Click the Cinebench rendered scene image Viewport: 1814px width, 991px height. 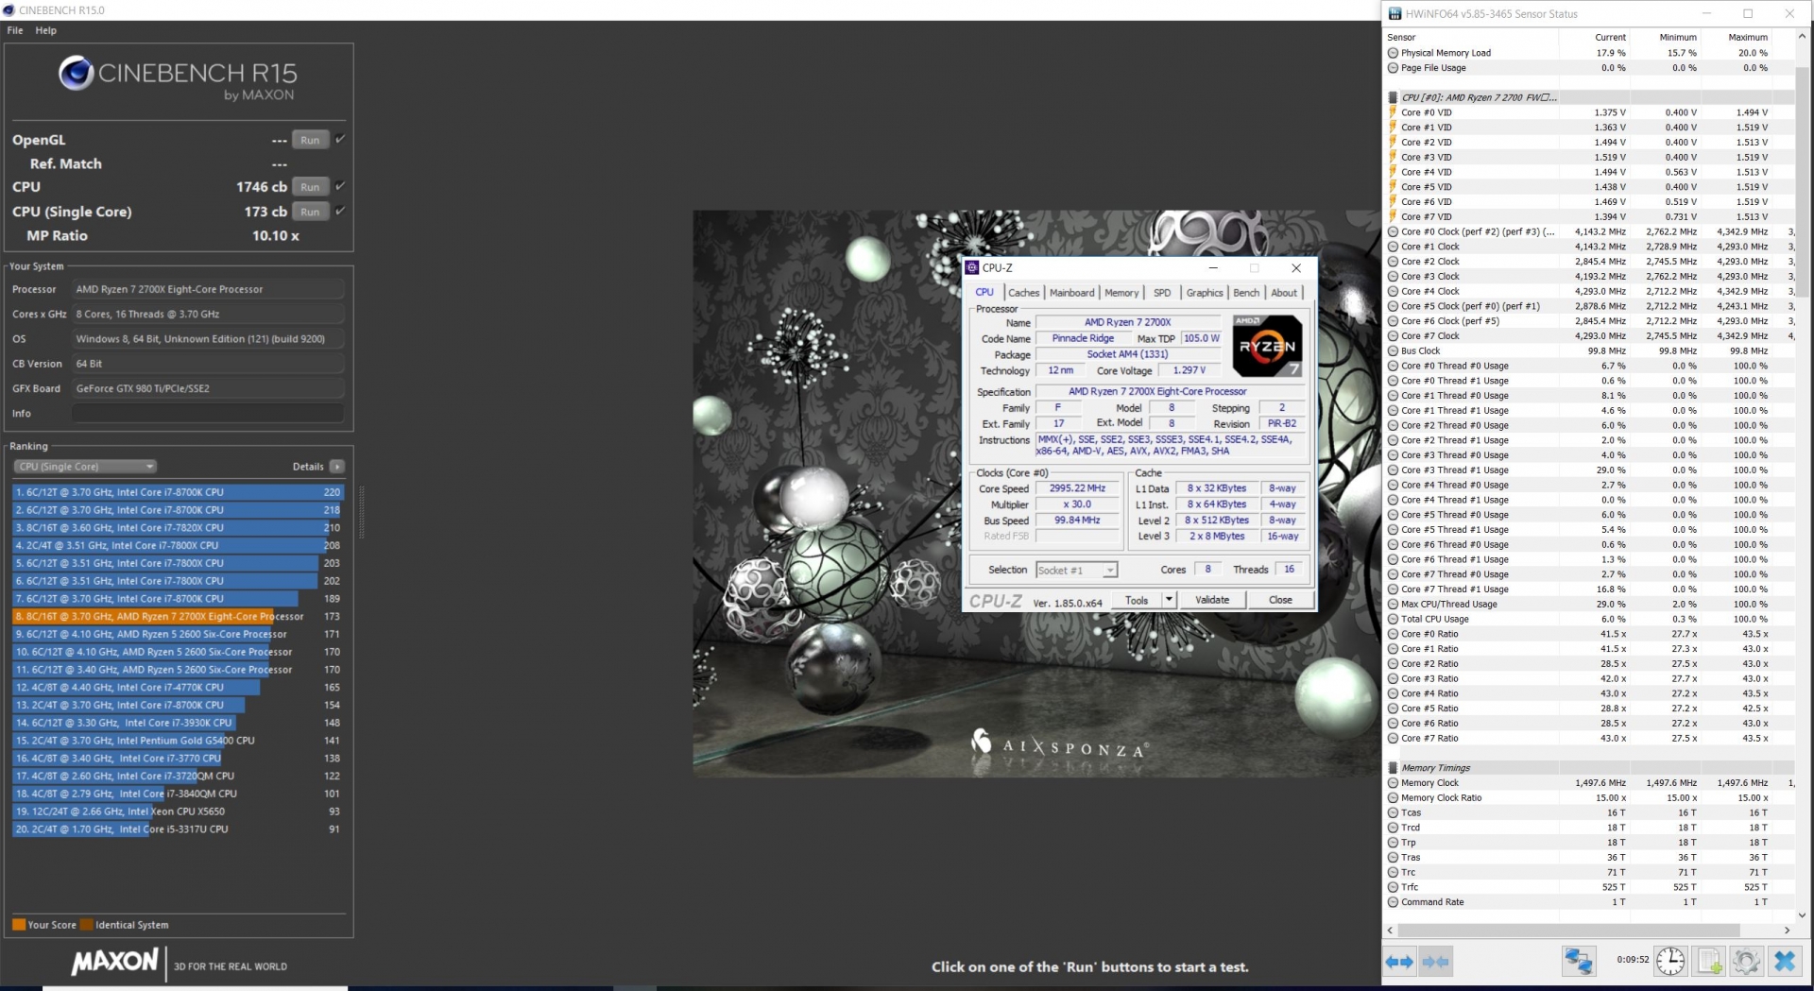tap(1036, 493)
